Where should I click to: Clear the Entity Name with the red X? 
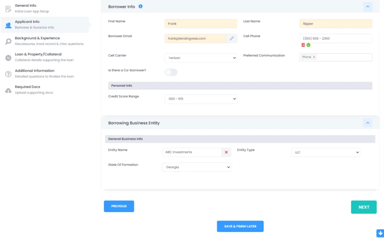[226, 152]
